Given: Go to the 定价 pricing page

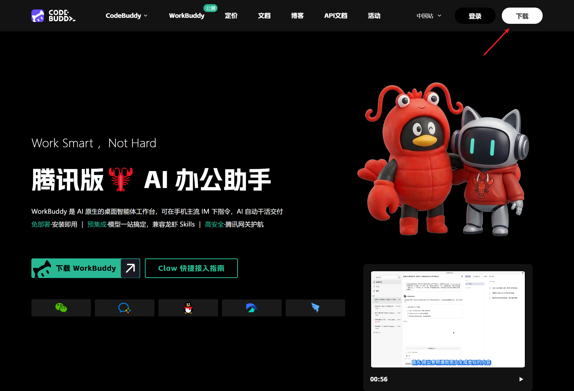Looking at the screenshot, I should click(x=231, y=16).
